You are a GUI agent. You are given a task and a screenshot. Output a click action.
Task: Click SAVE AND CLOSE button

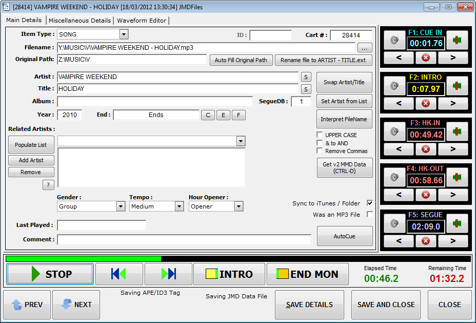pyautogui.click(x=386, y=305)
